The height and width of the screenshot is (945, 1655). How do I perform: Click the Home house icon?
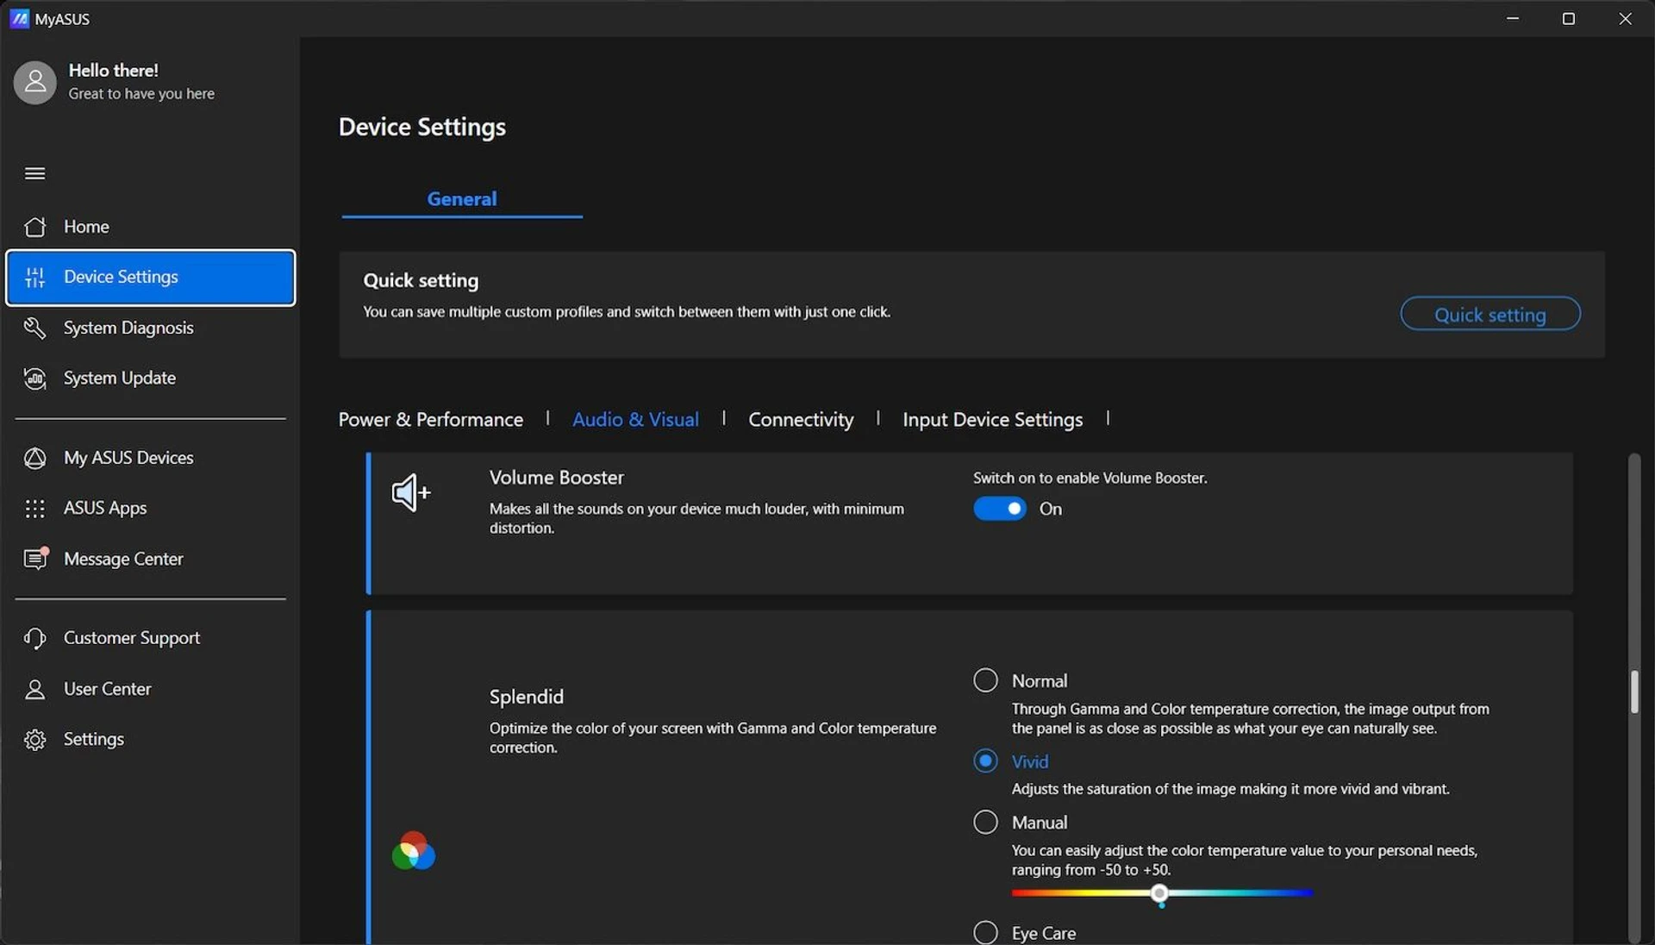[34, 227]
